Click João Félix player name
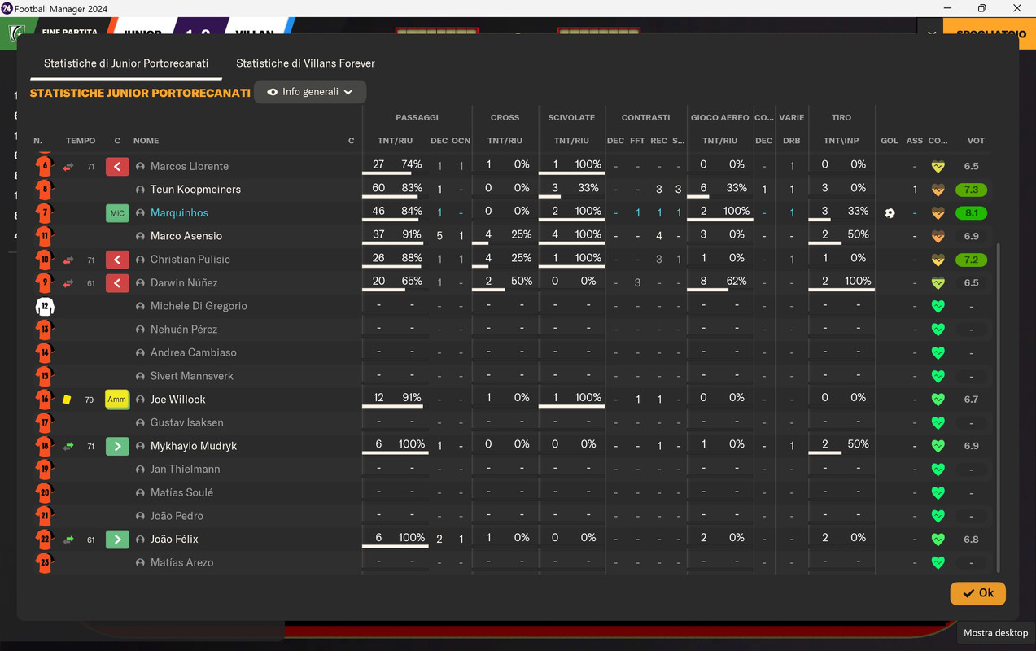This screenshot has height=651, width=1036. 174,540
